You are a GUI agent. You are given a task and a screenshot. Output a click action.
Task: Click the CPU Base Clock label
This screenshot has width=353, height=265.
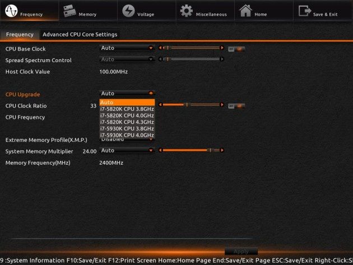click(x=25, y=49)
